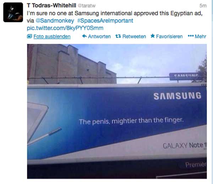The width and height of the screenshot is (213, 184).
Task: Hide the photo via Foto ausblenden
Action: [x=52, y=37]
